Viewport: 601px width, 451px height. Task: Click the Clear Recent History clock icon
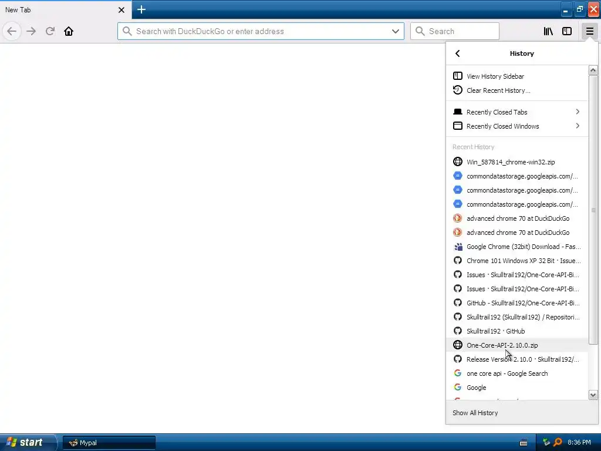point(457,90)
